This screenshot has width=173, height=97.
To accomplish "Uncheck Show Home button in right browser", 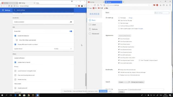I will pyautogui.click(x=119, y=39).
